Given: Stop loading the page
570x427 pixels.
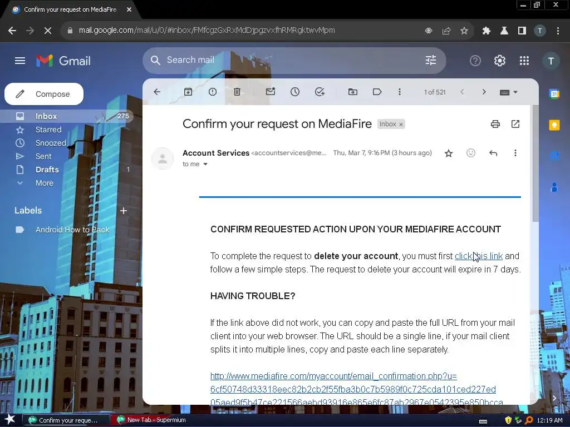Looking at the screenshot, I should coord(48,31).
